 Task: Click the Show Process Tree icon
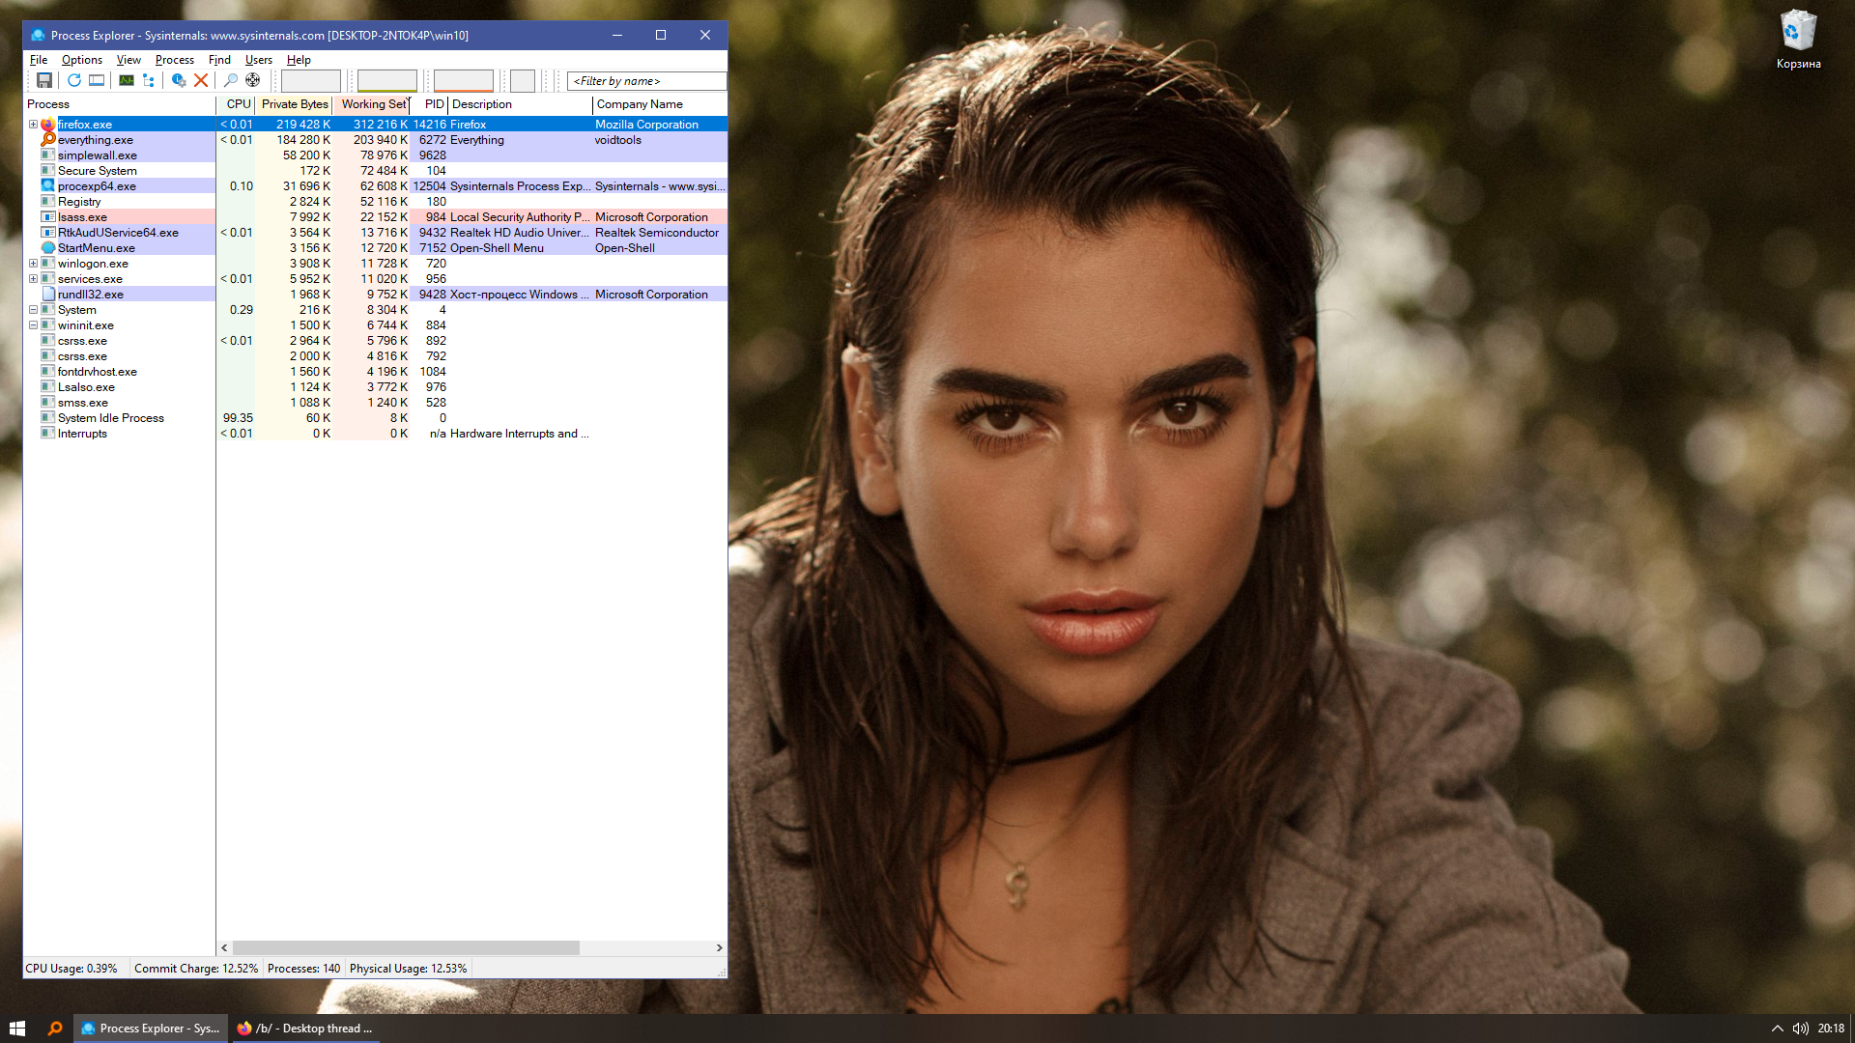pyautogui.click(x=149, y=80)
